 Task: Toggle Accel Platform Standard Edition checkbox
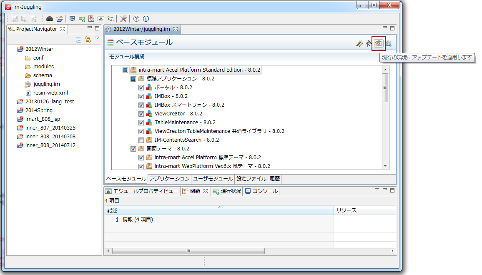click(x=125, y=70)
